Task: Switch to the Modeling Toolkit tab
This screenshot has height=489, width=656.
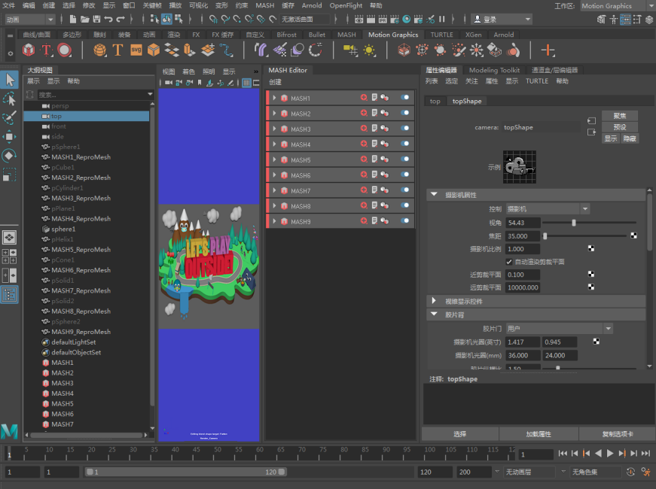Action: (494, 70)
